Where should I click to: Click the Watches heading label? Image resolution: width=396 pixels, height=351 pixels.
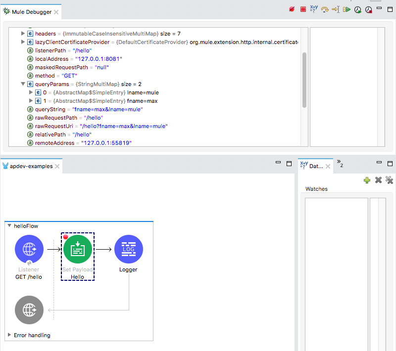coord(316,189)
